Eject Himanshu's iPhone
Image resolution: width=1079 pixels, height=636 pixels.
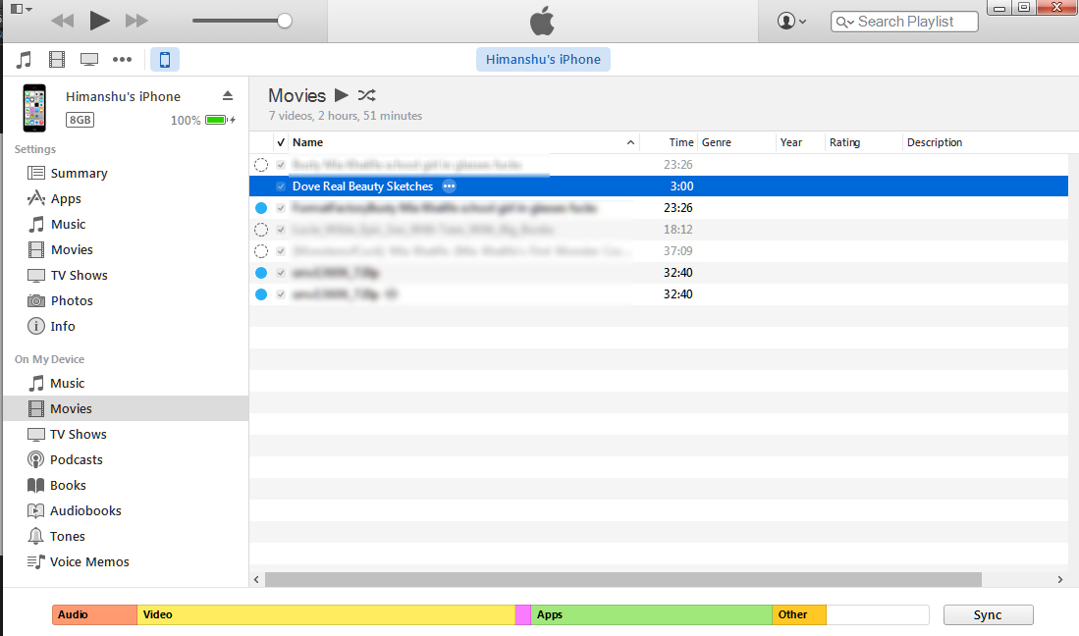tap(228, 95)
